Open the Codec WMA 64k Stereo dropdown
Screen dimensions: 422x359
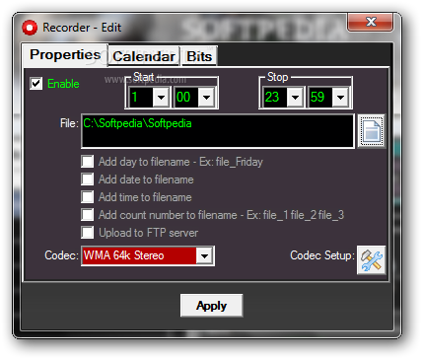pyautogui.click(x=204, y=255)
